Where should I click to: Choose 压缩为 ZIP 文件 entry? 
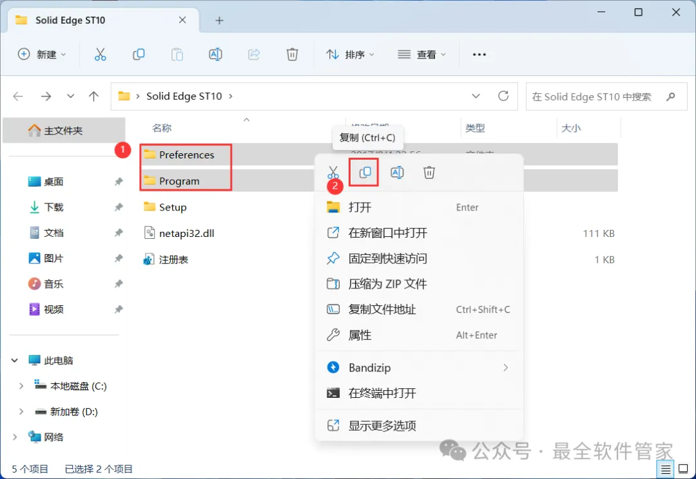pyautogui.click(x=419, y=284)
